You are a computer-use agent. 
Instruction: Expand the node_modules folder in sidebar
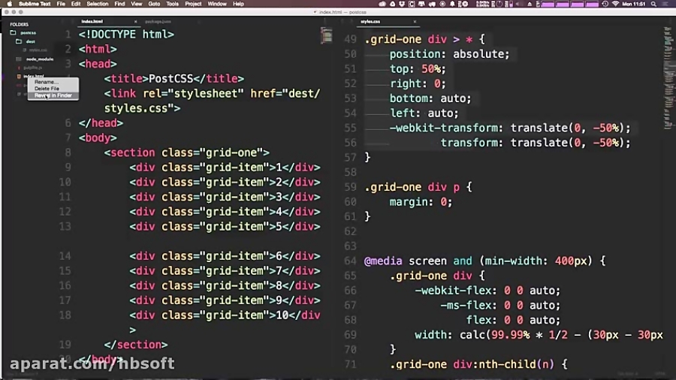click(x=40, y=59)
